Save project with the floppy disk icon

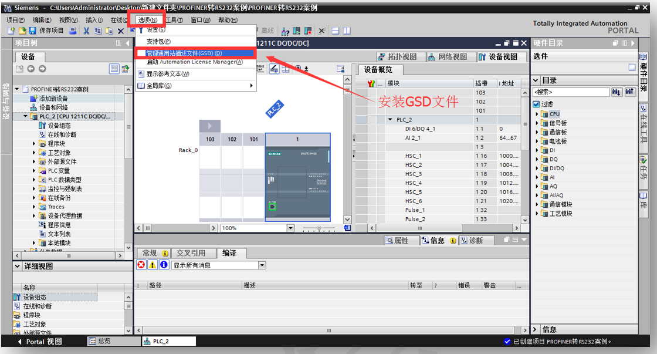point(32,31)
